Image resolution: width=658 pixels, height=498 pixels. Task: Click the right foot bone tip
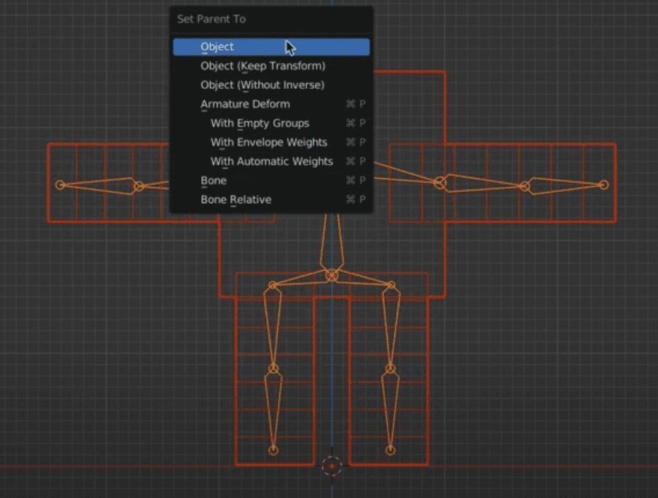pyautogui.click(x=390, y=450)
